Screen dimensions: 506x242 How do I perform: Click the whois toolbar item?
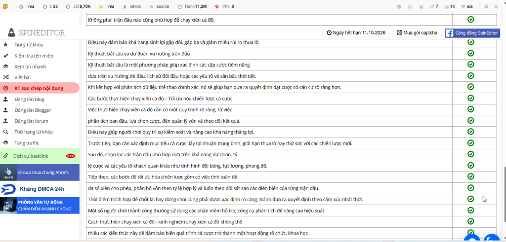tap(132, 6)
